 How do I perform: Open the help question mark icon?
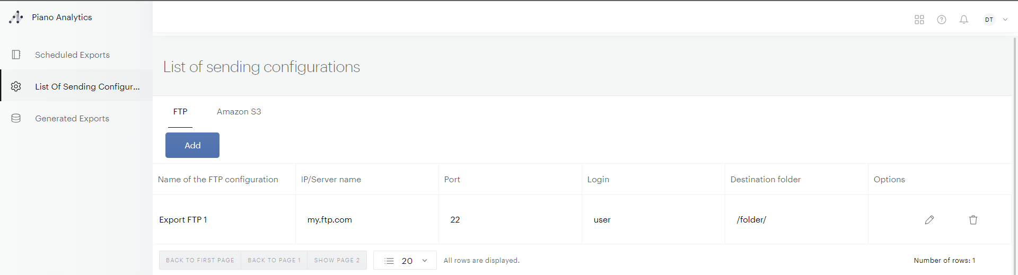(x=942, y=20)
